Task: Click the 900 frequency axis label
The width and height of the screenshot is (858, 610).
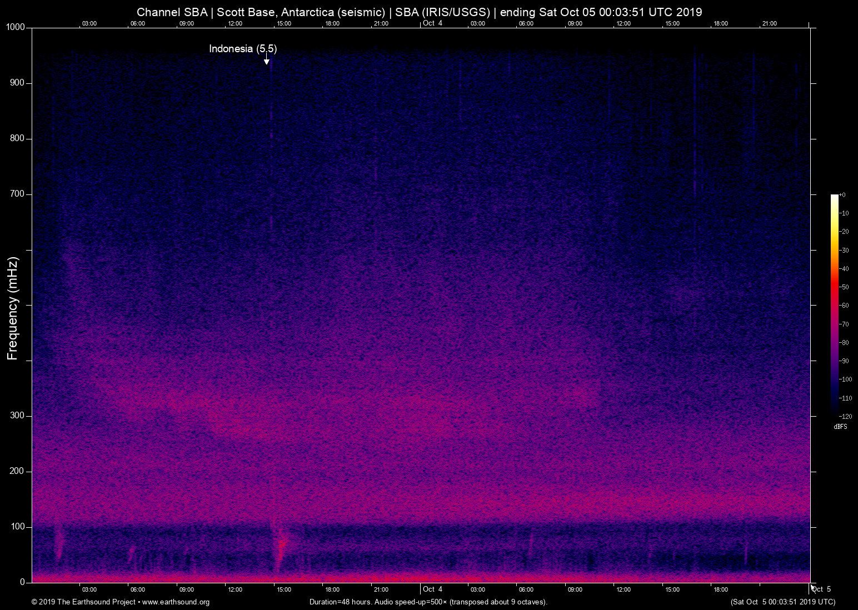Action: [17, 83]
